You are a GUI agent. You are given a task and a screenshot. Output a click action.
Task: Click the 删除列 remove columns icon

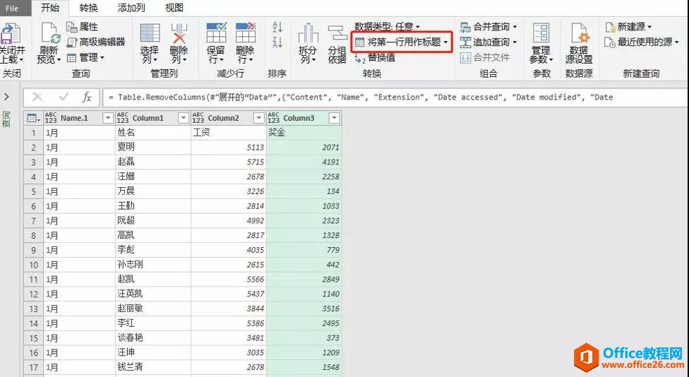[x=179, y=43]
